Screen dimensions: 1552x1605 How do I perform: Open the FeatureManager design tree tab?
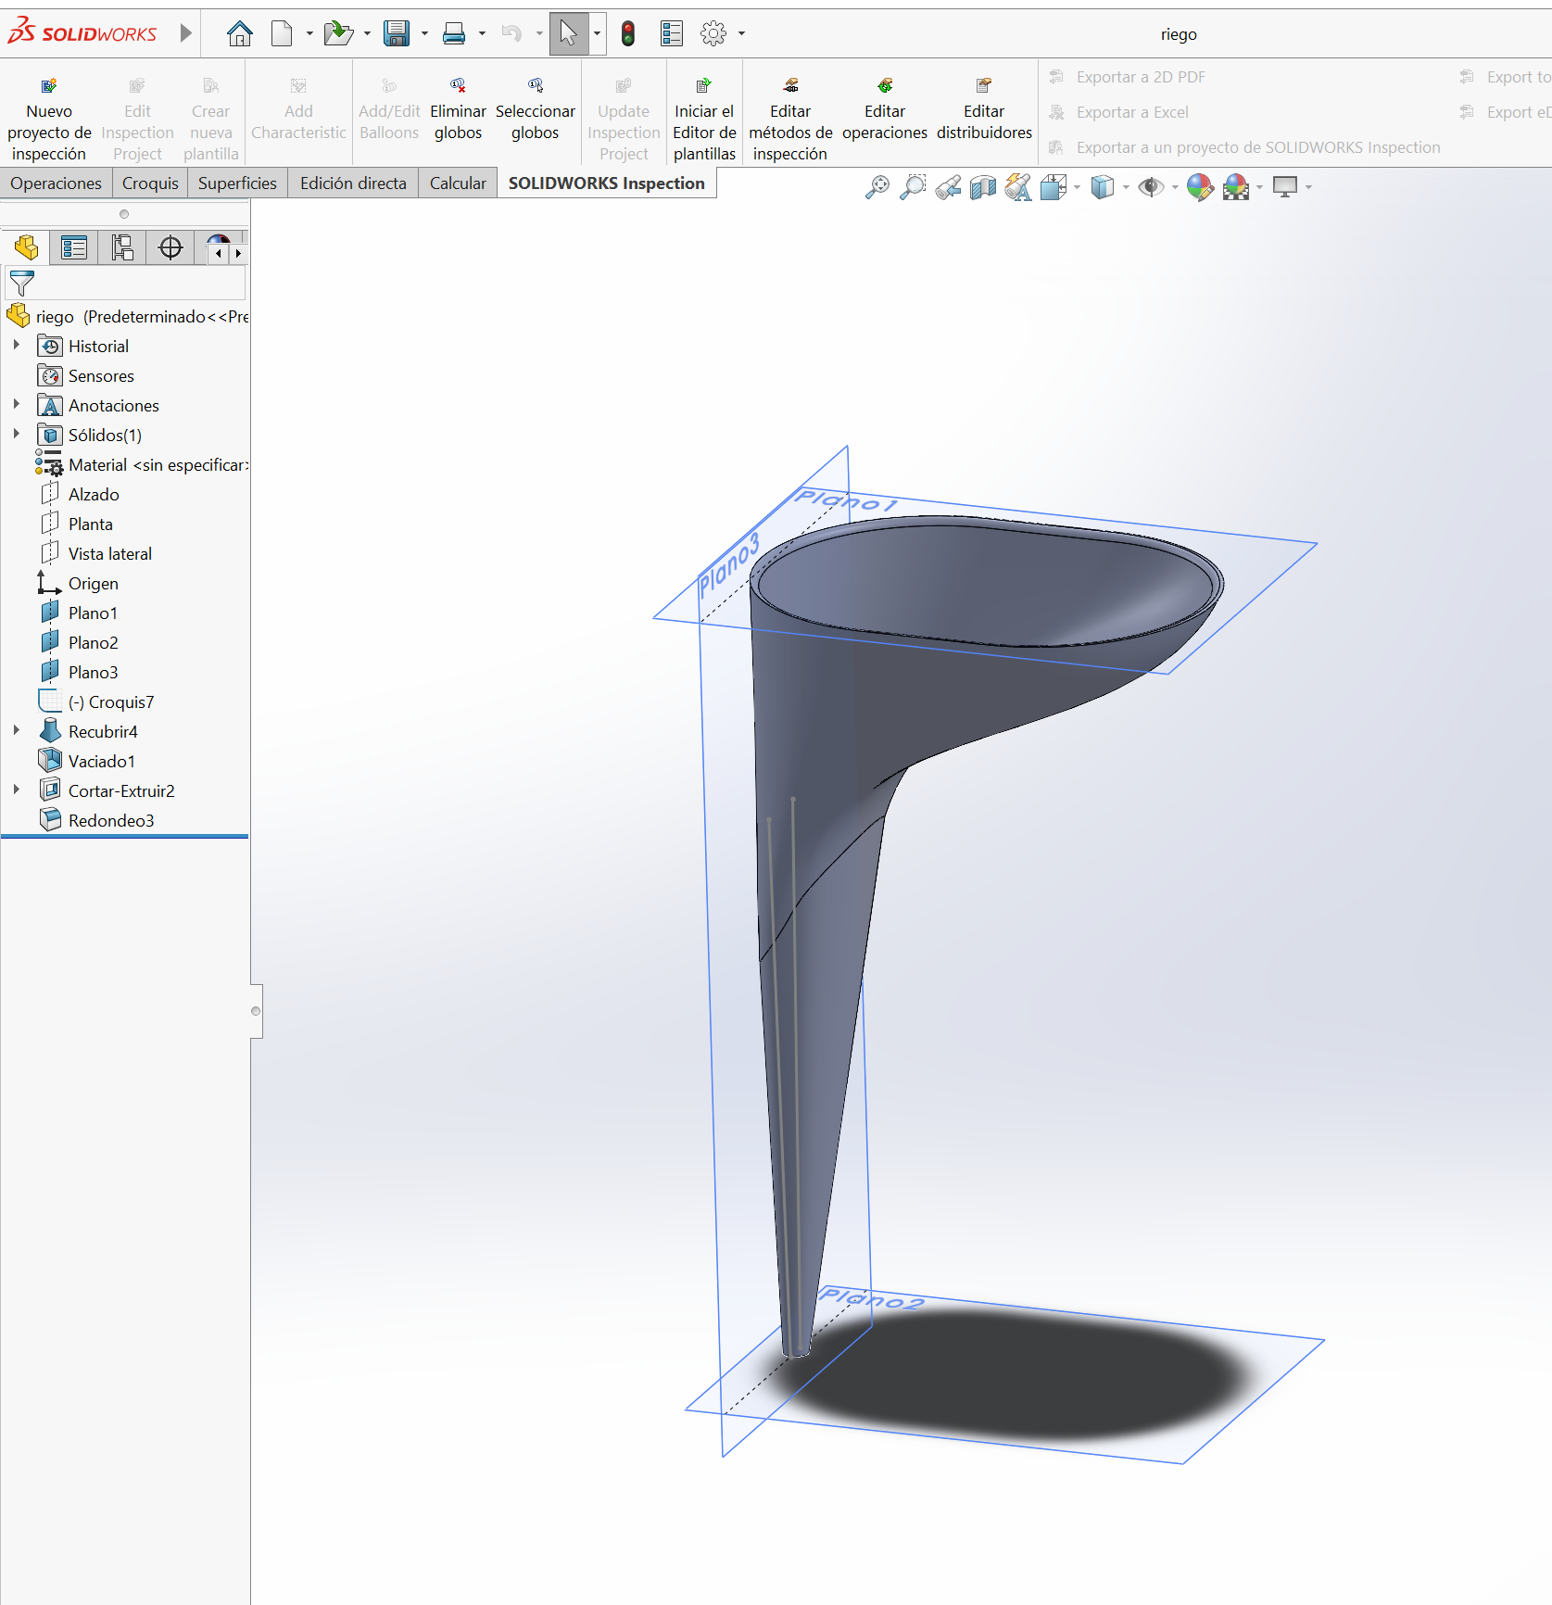26,247
